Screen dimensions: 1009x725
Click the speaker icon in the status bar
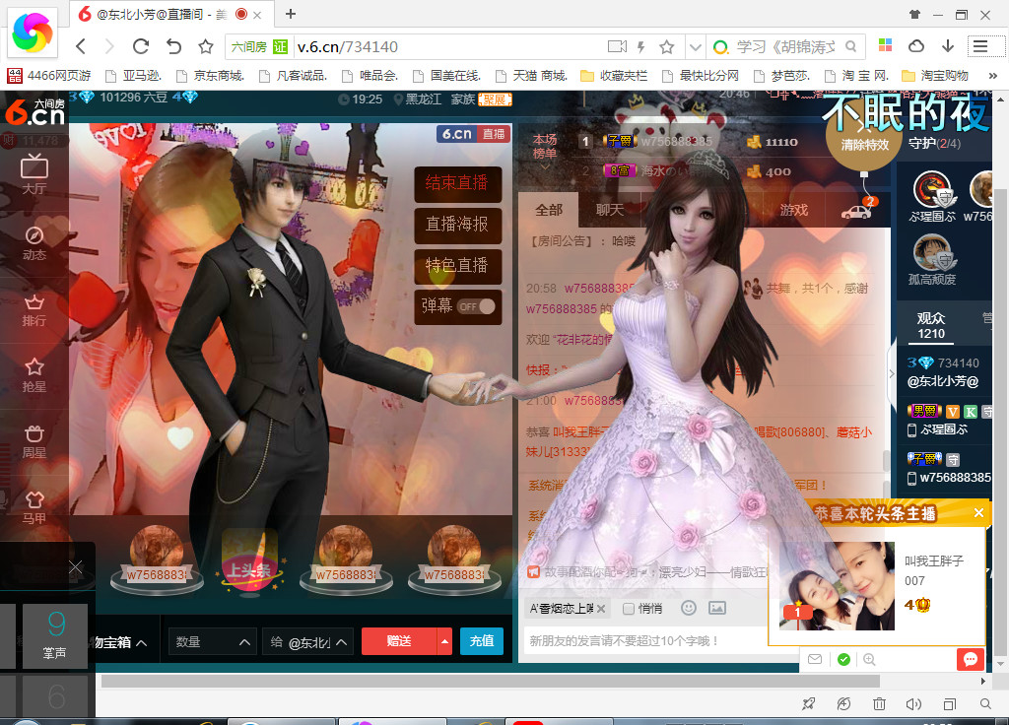click(913, 704)
